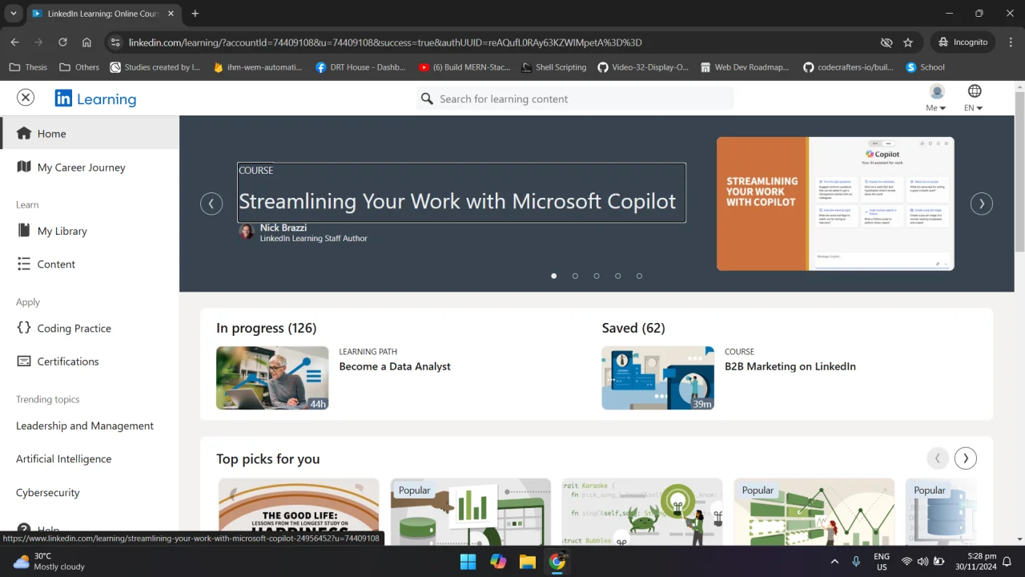Viewport: 1025px width, 577px height.
Task: Open Saved (62) list
Action: pyautogui.click(x=633, y=328)
